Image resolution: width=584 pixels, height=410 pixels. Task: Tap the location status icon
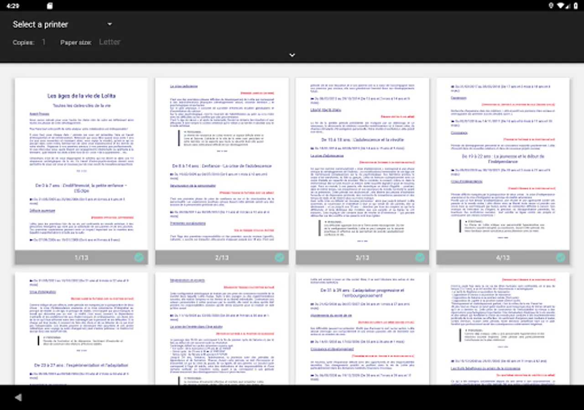[551, 5]
